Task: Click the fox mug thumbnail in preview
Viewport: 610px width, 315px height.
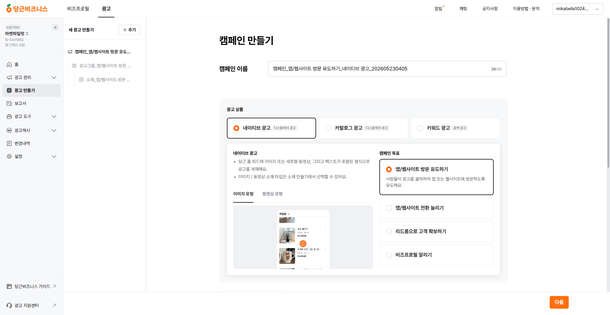Action: coord(287,256)
